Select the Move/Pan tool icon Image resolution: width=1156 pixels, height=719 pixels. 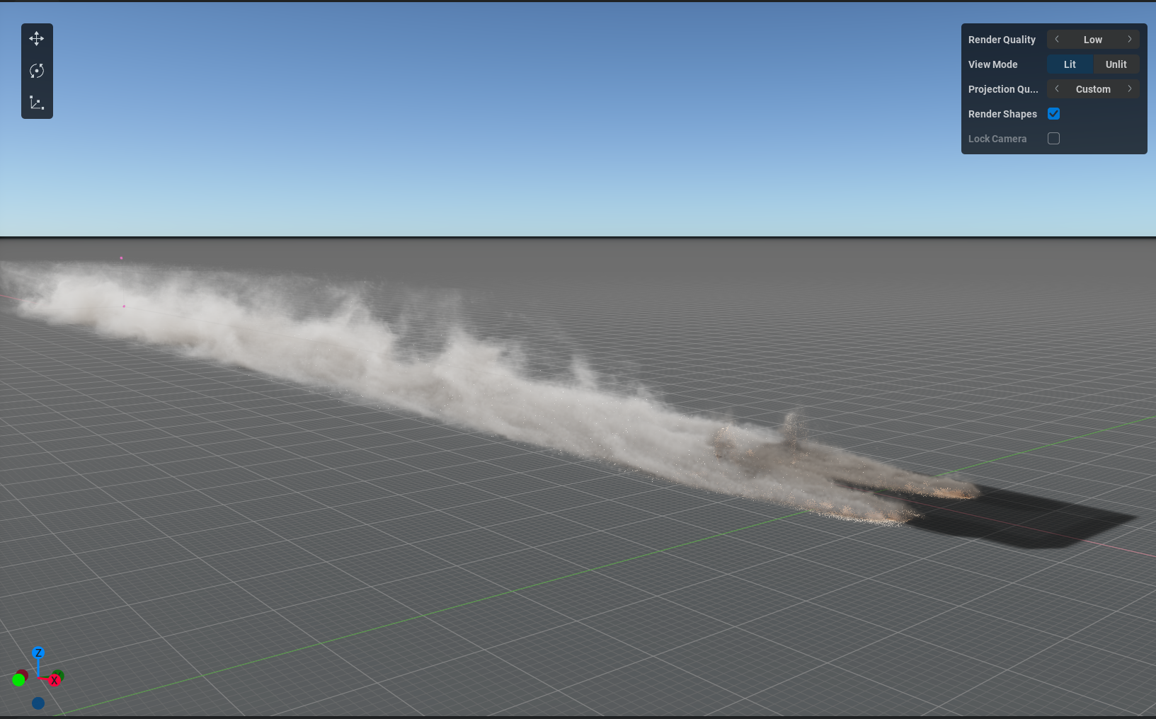coord(37,39)
